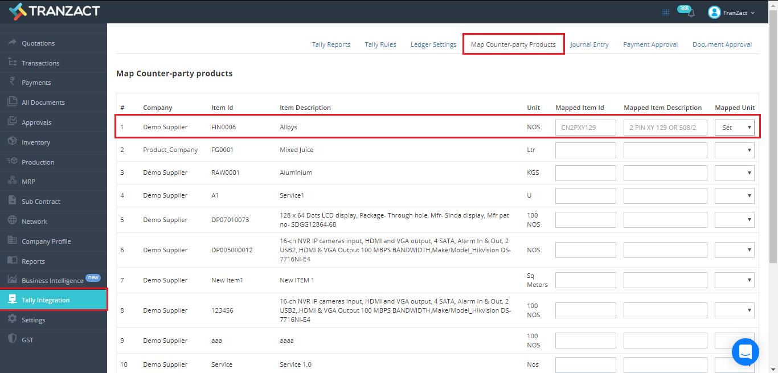Click the Business Intelligence chart icon
The width and height of the screenshot is (778, 373).
pos(12,280)
